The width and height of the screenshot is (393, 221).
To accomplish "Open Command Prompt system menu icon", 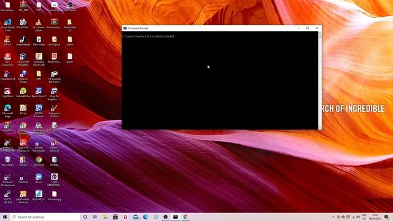I will click(x=125, y=28).
